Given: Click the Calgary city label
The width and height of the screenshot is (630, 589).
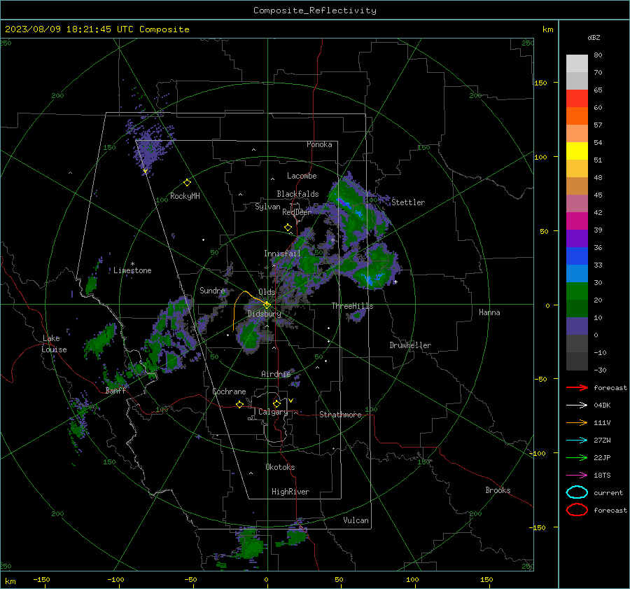Looking at the screenshot, I should click(273, 412).
